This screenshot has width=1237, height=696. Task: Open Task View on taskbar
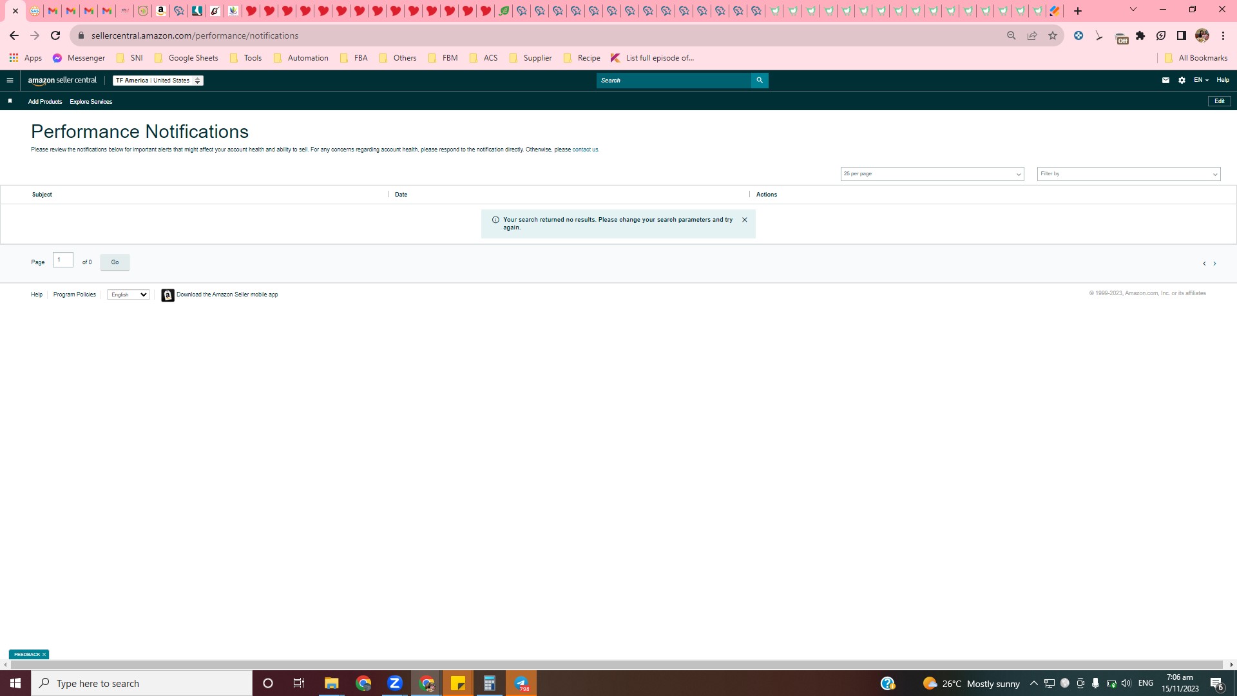pos(299,683)
